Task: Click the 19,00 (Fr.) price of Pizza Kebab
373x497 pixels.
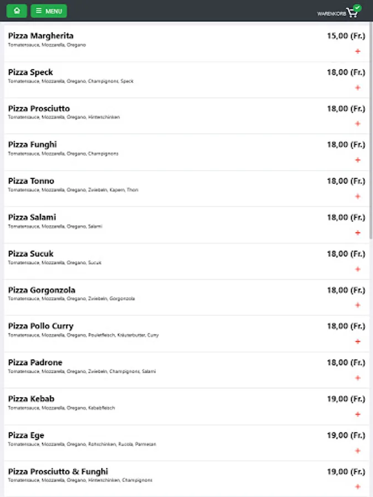Action: 346,399
